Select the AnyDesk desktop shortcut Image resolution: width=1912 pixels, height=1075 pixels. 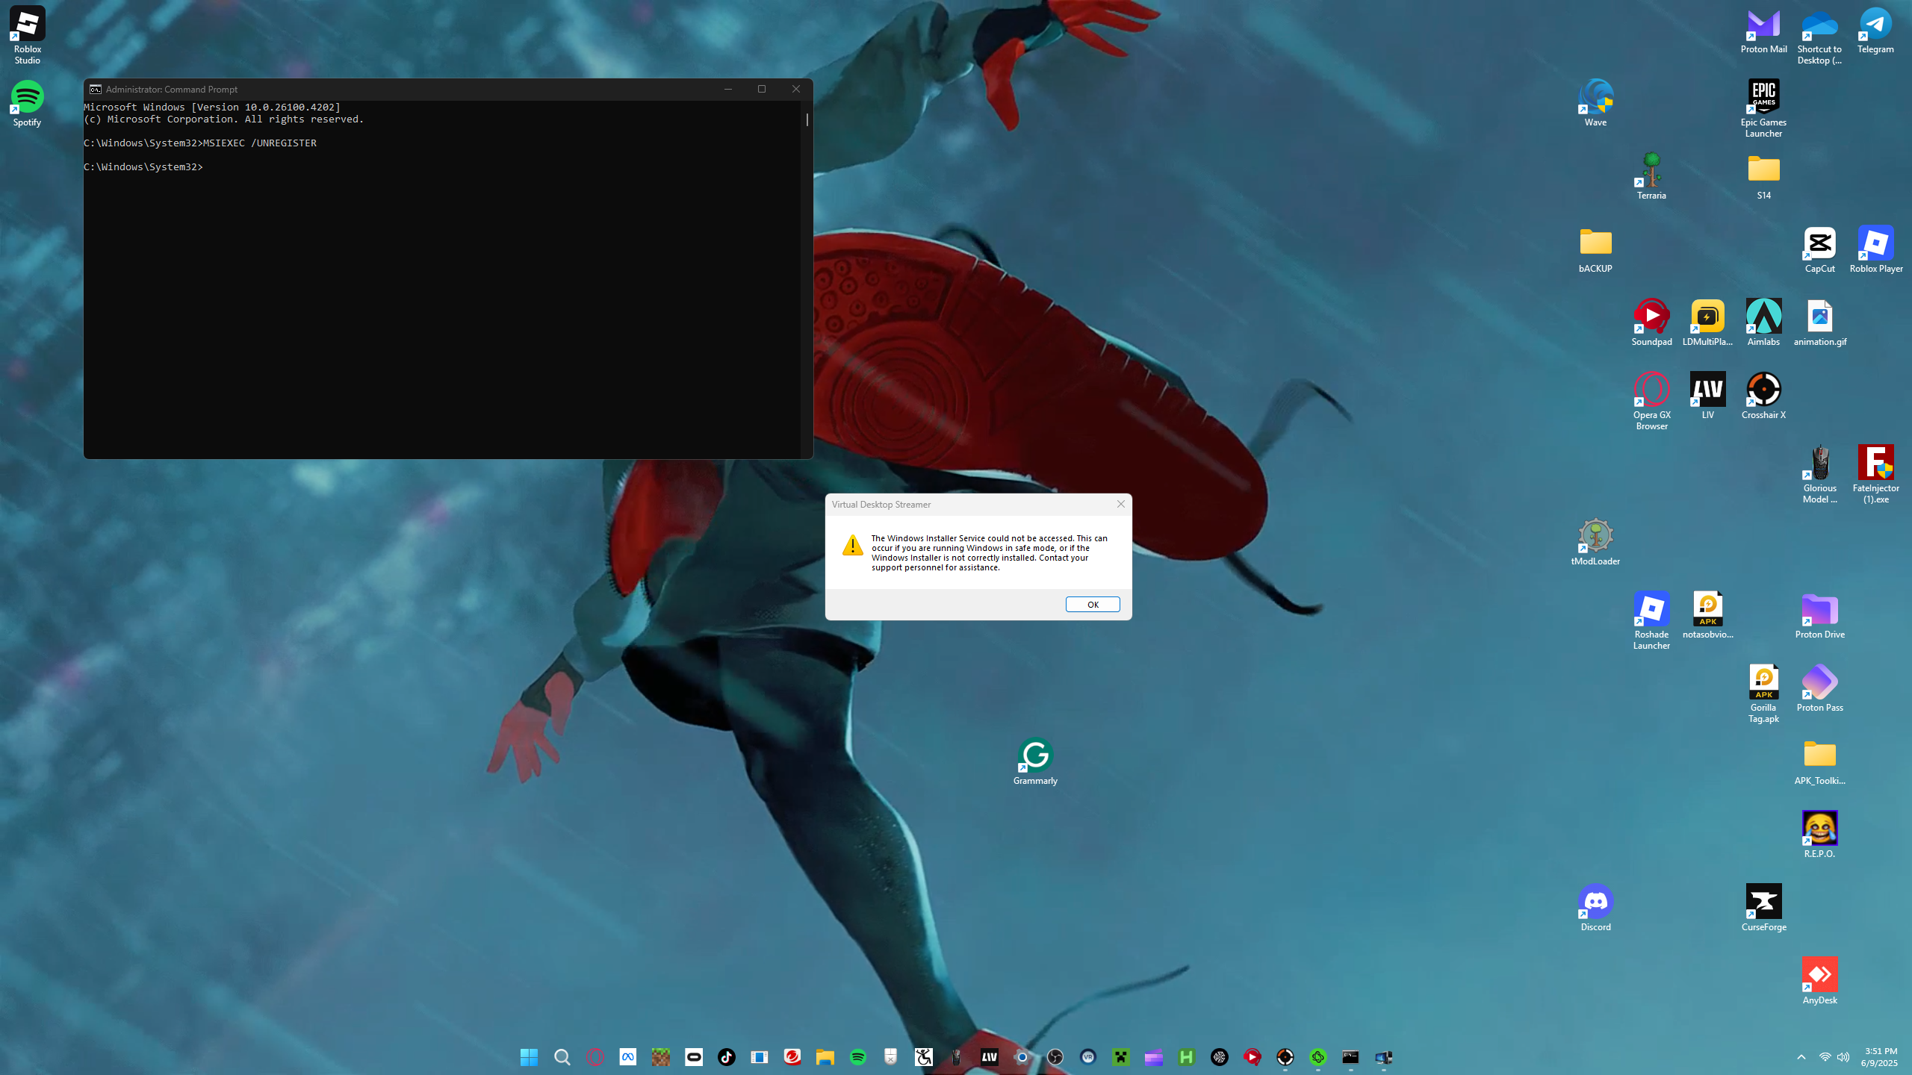(x=1819, y=975)
